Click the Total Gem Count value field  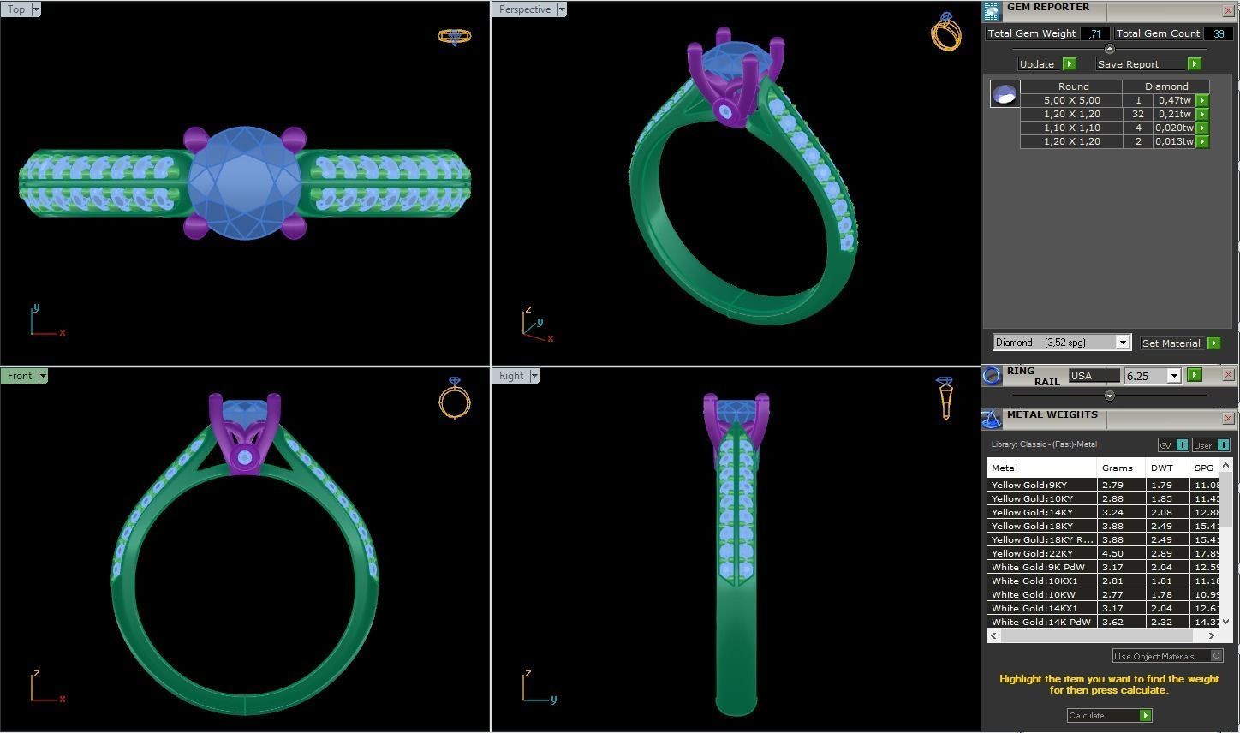1219,33
